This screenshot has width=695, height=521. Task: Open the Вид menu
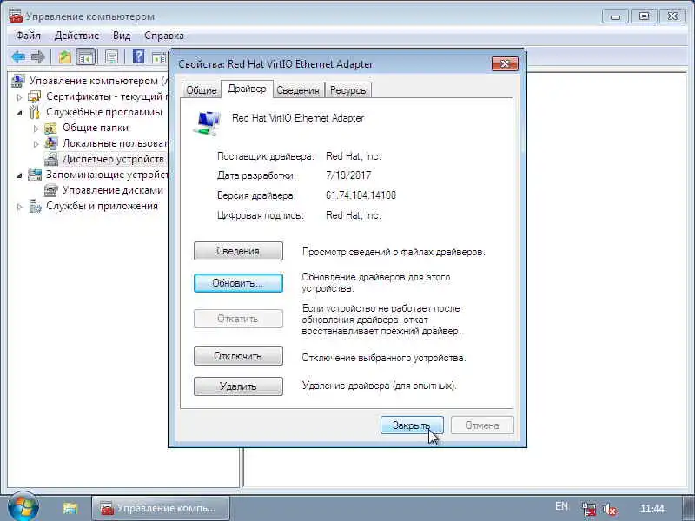(122, 36)
